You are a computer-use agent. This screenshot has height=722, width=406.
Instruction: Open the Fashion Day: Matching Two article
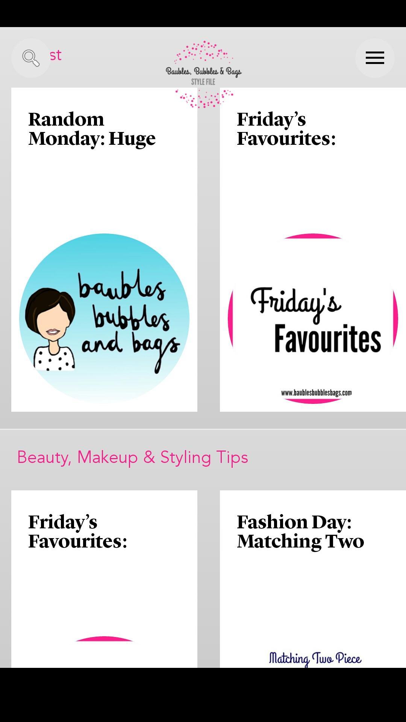pyautogui.click(x=300, y=532)
